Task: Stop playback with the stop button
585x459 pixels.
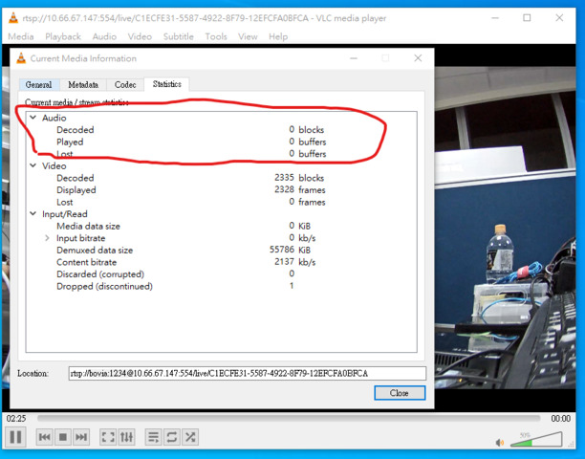Action: 63,437
